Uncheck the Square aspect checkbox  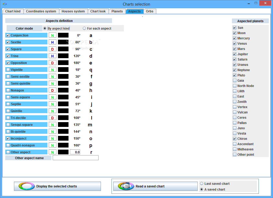coord(8,49)
